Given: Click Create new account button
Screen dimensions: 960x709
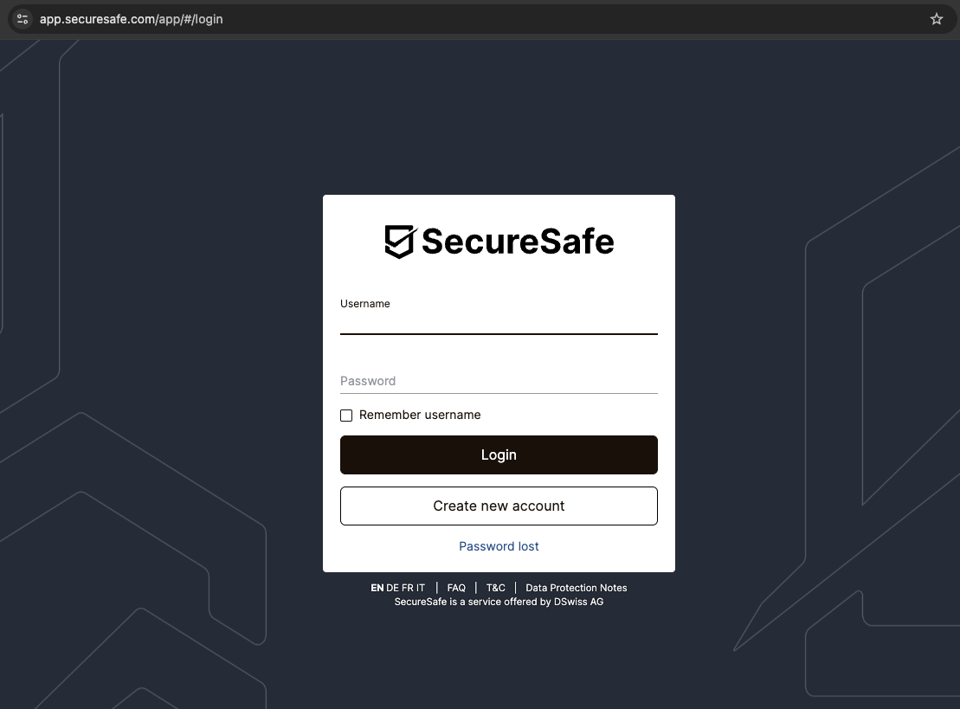Looking at the screenshot, I should 499,506.
